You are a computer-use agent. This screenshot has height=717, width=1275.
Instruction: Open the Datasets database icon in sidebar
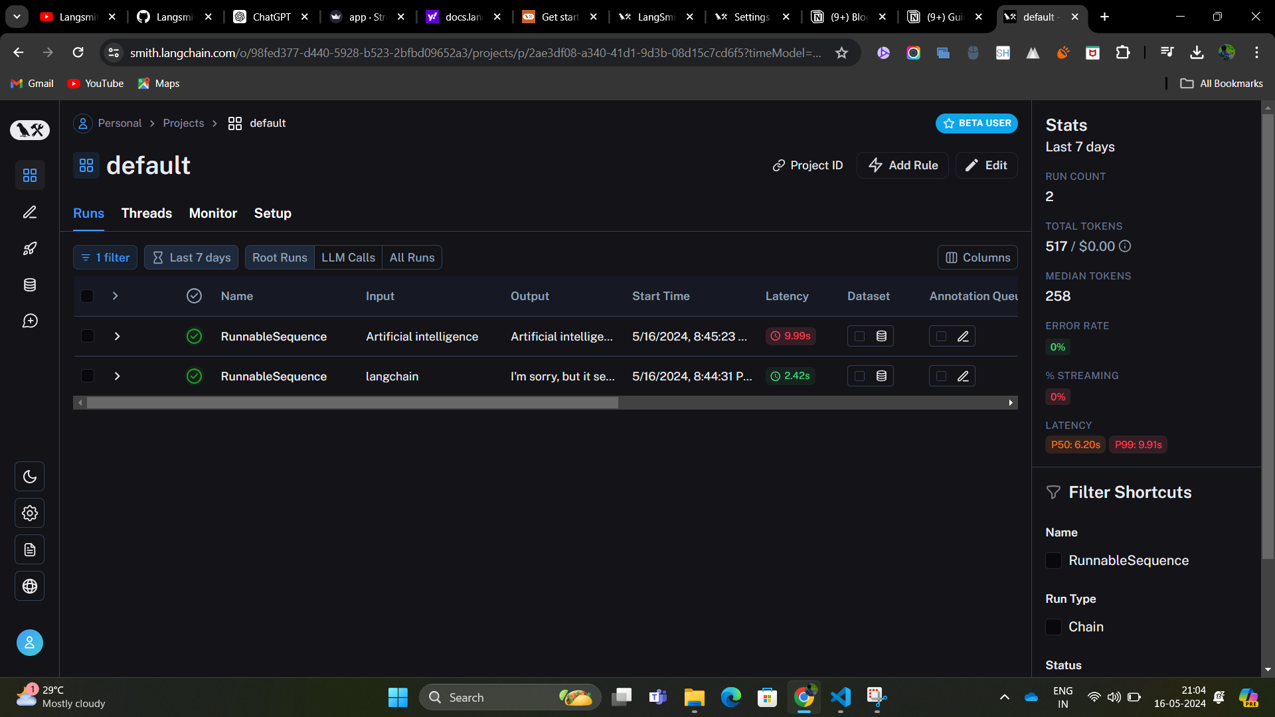click(30, 285)
